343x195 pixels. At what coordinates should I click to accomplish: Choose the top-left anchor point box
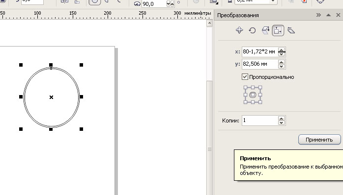tap(245, 88)
